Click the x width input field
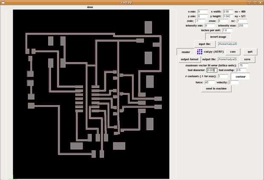The width and height of the screenshot is (264, 180). 228,11
